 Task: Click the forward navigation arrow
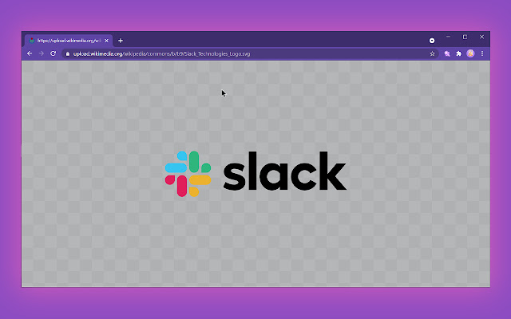41,53
